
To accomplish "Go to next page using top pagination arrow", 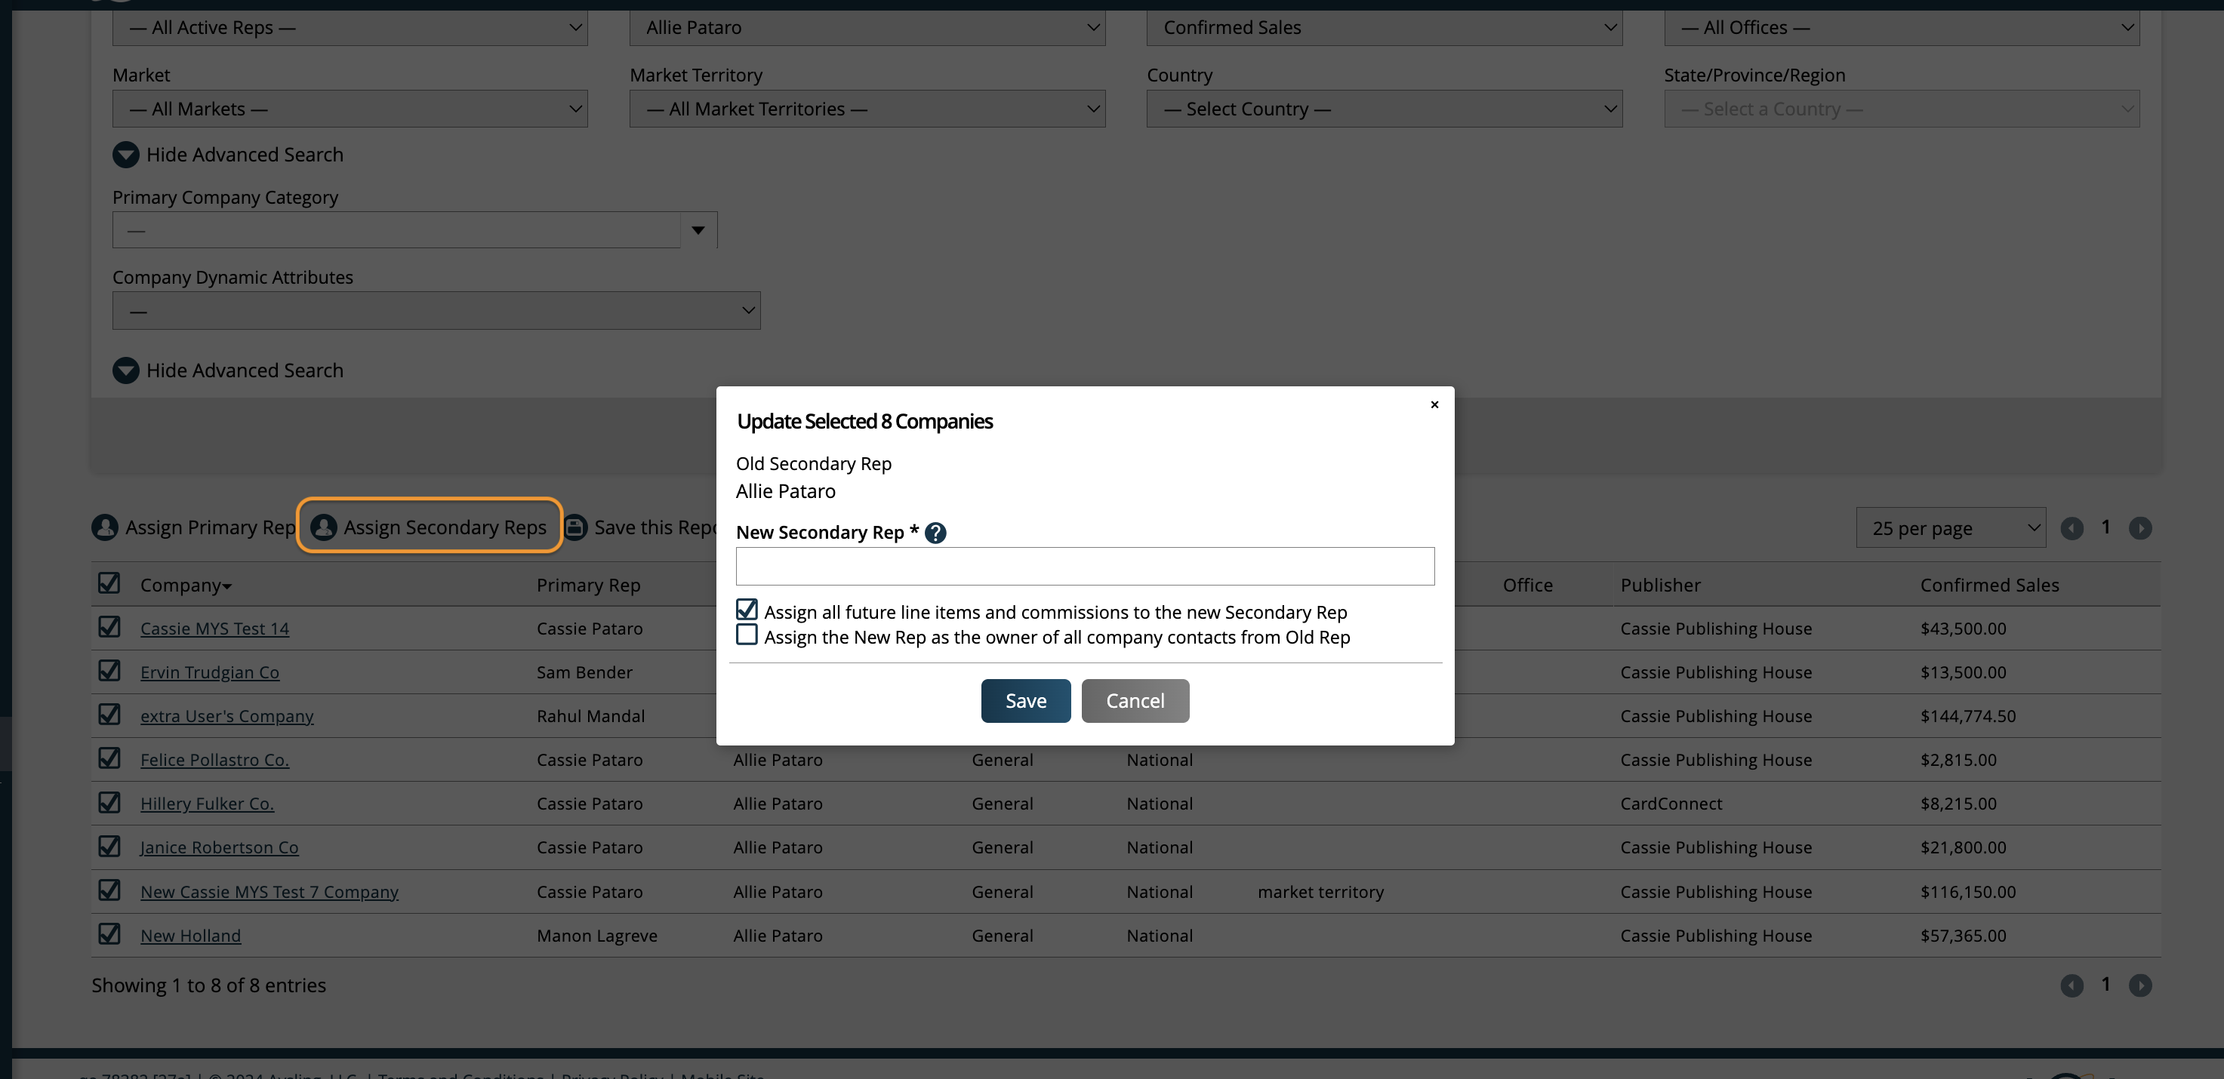I will [2139, 527].
